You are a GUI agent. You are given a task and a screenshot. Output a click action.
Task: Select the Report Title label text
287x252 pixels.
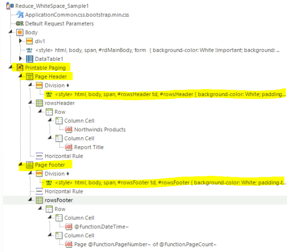(89, 147)
